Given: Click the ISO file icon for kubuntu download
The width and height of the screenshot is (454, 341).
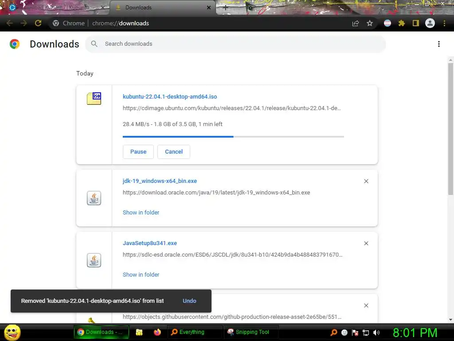Looking at the screenshot, I should click(94, 99).
